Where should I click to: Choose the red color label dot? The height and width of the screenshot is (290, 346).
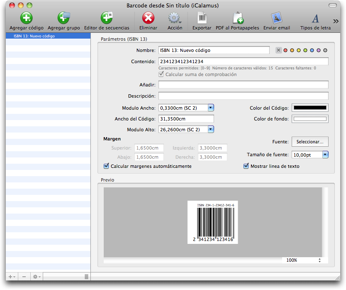285,50
